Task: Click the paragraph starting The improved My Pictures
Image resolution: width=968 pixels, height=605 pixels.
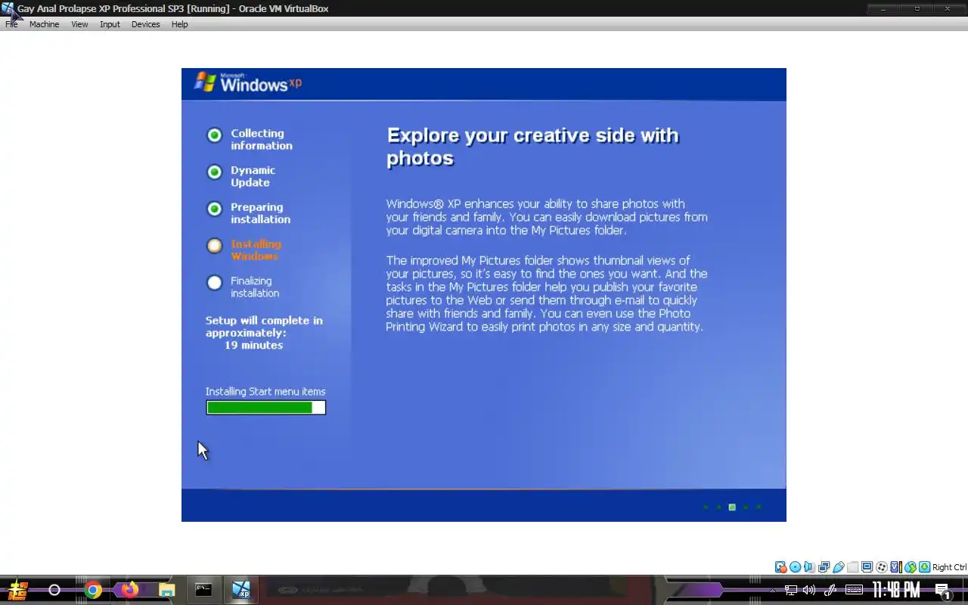Action: click(x=547, y=293)
